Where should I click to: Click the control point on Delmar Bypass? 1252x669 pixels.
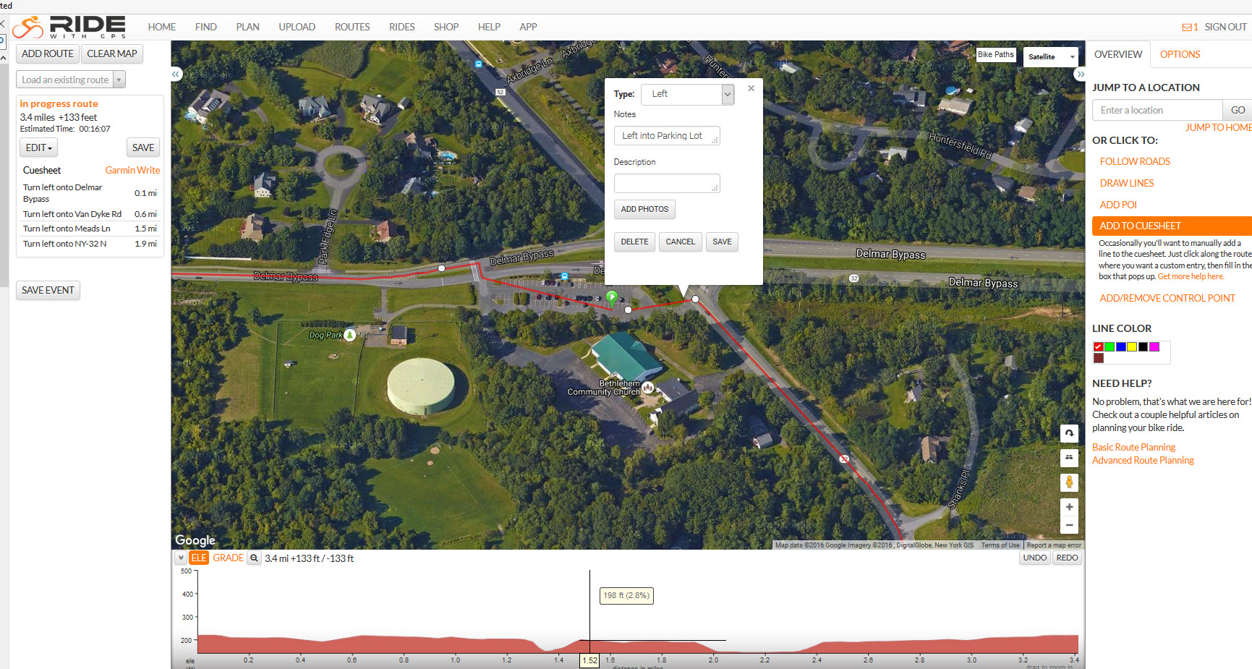[x=441, y=268]
